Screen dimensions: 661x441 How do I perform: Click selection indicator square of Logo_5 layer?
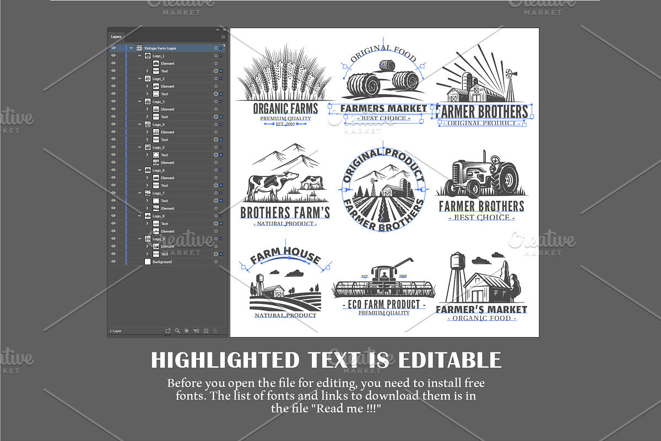221,148
